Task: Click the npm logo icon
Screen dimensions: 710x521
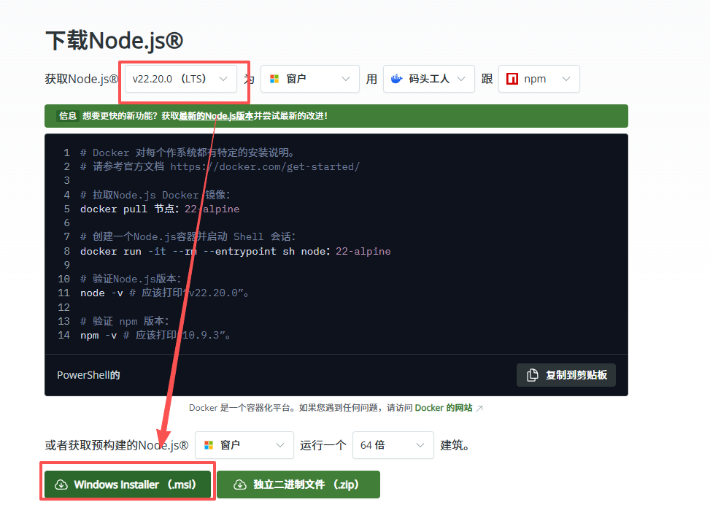Action: pos(512,79)
